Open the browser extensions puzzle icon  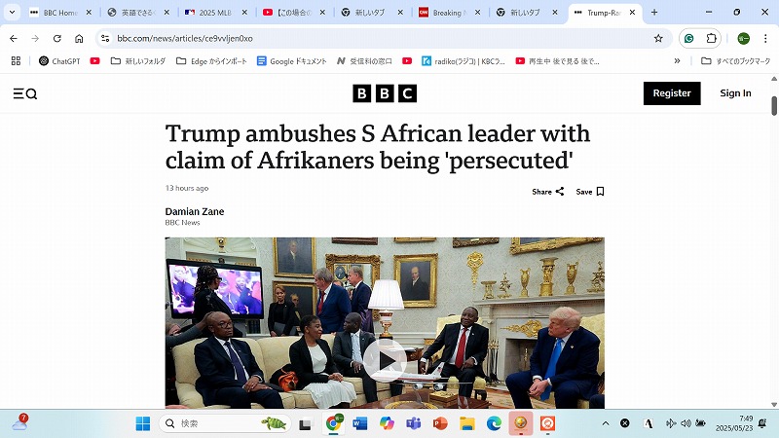click(x=711, y=38)
